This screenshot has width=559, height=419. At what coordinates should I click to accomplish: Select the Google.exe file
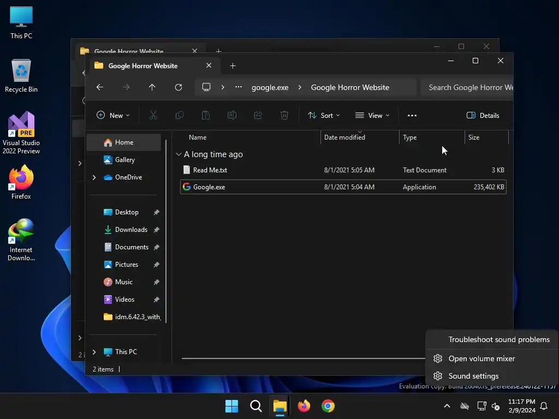click(343, 187)
